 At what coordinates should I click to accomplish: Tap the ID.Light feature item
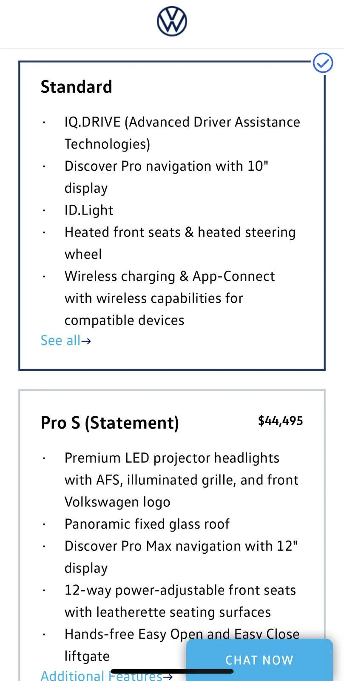(x=89, y=210)
